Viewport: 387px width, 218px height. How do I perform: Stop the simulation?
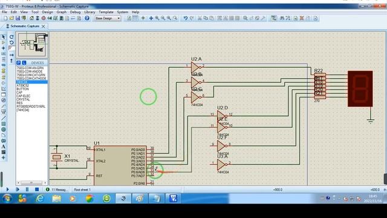click(x=37, y=190)
